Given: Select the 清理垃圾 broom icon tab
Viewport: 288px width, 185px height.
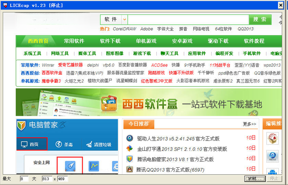Looking at the screenshot, I should click(x=99, y=145).
